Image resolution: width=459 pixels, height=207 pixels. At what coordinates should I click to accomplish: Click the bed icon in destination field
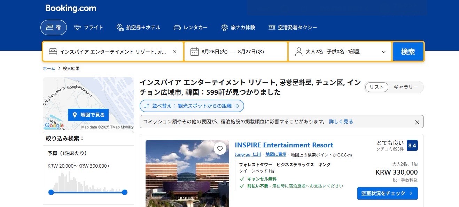click(53, 52)
